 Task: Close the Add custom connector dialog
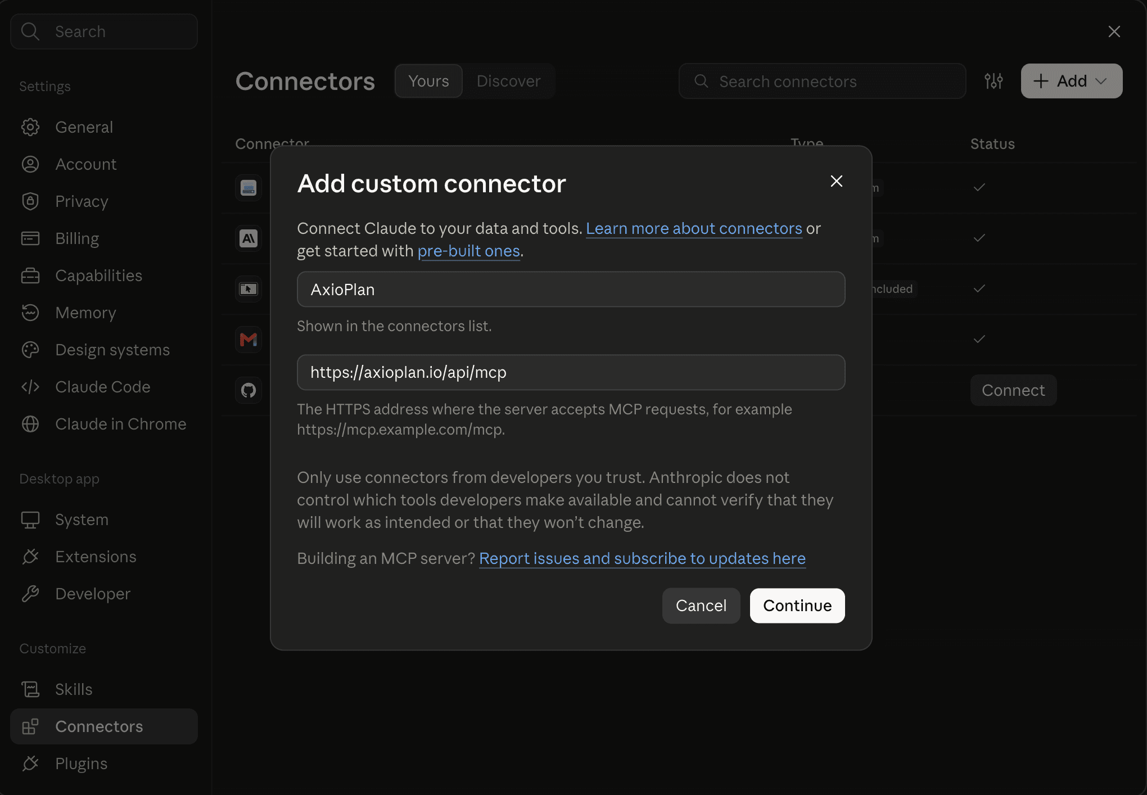click(837, 181)
